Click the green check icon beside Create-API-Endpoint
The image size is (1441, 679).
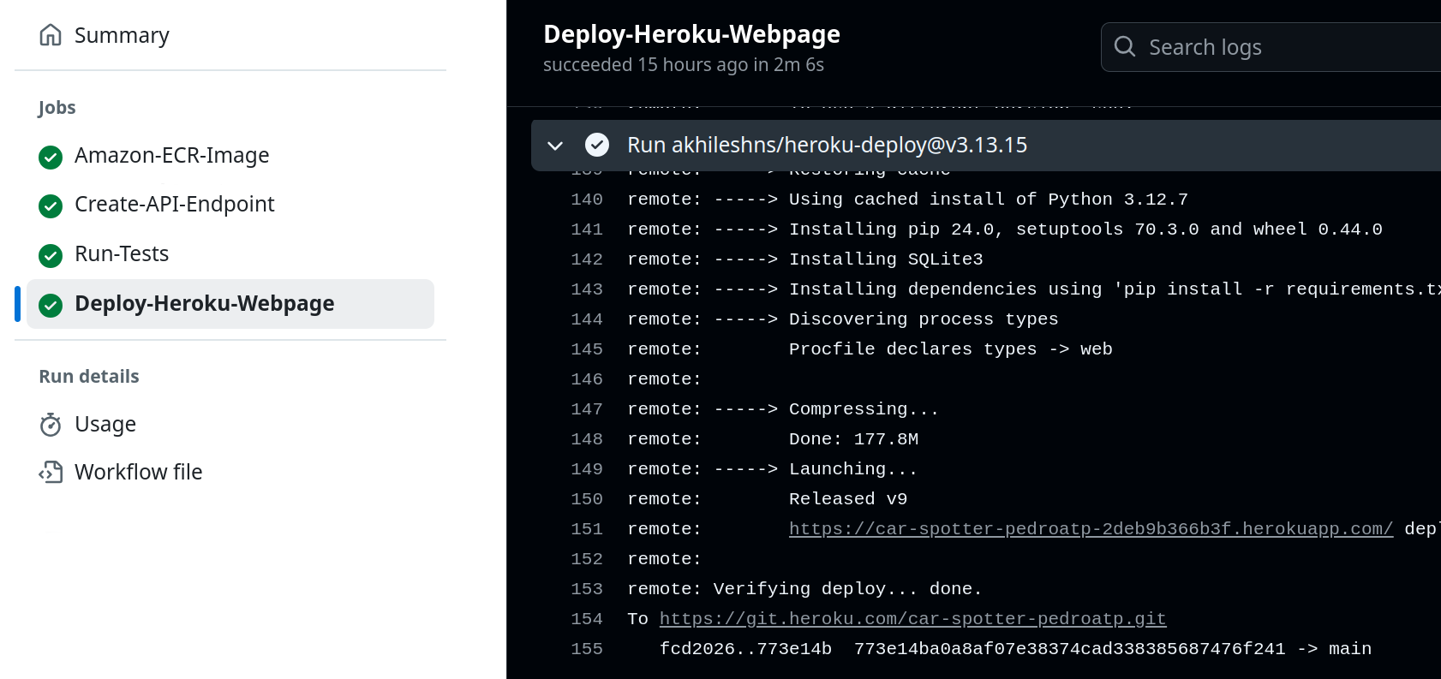pos(51,205)
